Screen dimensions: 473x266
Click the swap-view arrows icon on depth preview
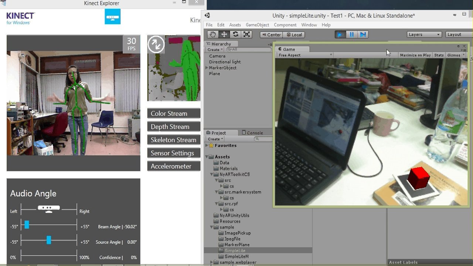[x=156, y=44]
